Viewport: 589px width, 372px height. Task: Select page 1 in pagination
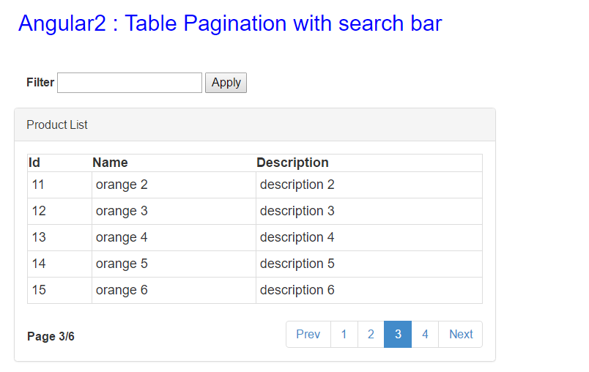(344, 334)
